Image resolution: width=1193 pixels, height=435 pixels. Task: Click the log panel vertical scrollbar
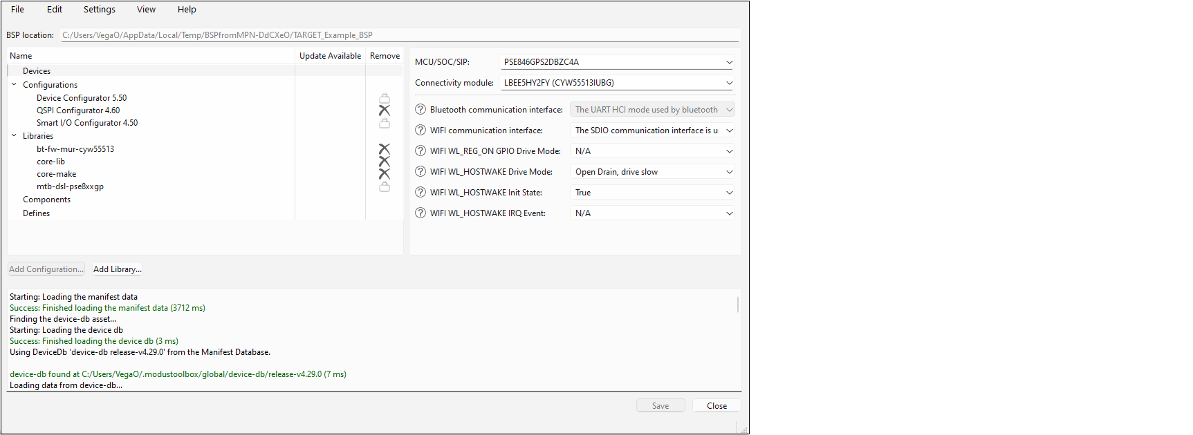click(x=738, y=304)
